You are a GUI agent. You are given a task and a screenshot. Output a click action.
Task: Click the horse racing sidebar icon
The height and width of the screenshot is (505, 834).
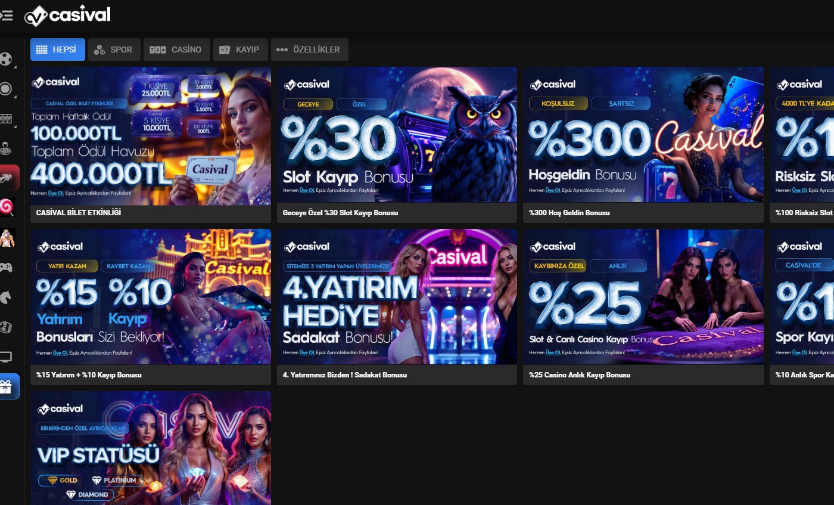pyautogui.click(x=6, y=297)
